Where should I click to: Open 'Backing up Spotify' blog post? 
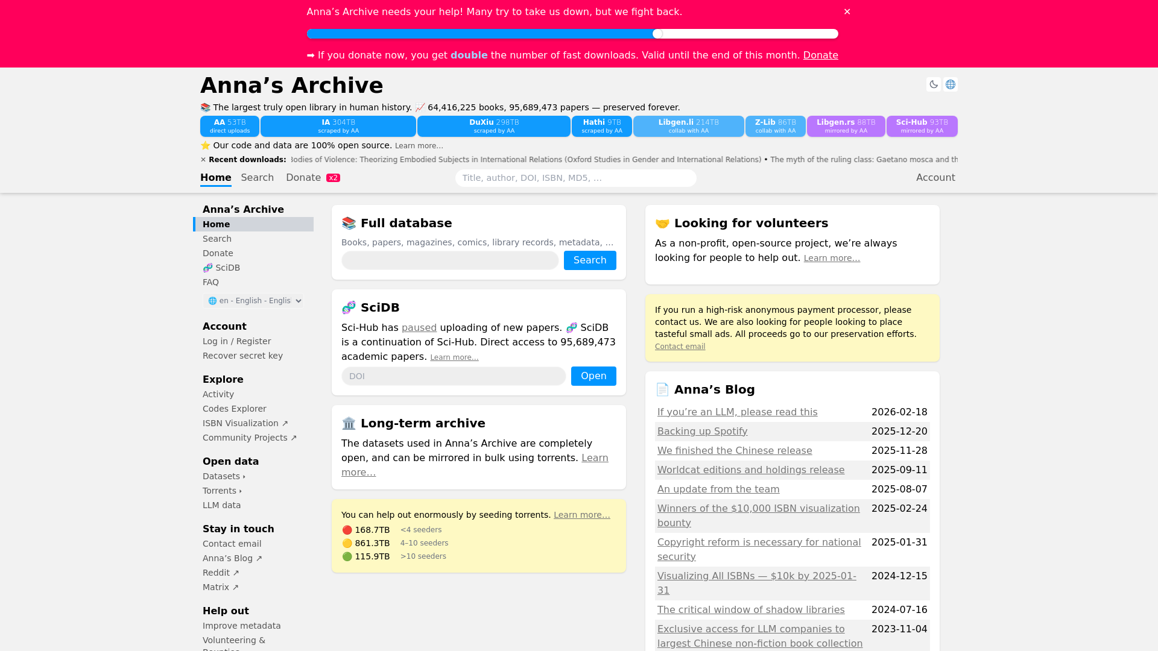click(x=702, y=432)
